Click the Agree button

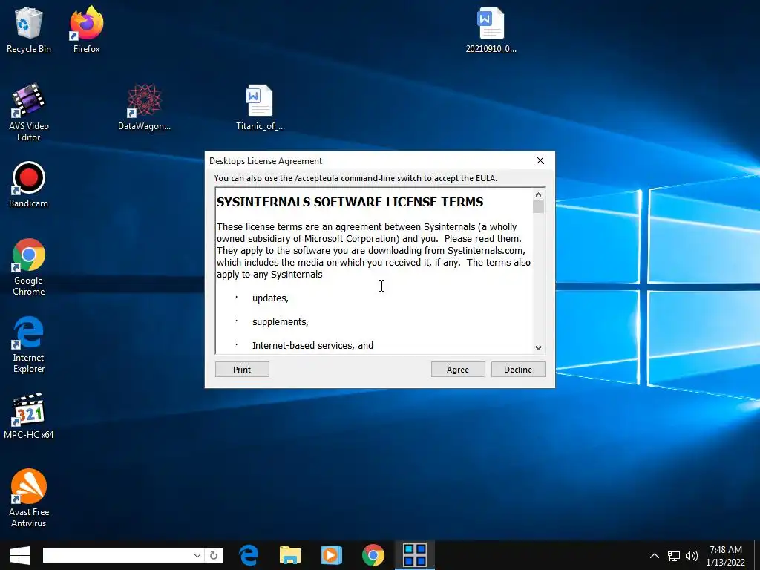pos(457,370)
